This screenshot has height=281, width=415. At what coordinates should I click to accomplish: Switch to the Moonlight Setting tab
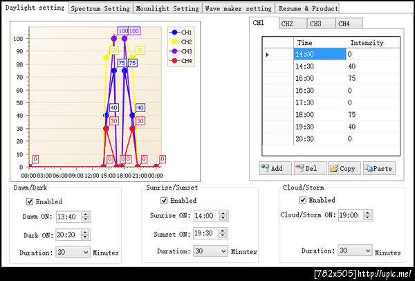pos(167,8)
